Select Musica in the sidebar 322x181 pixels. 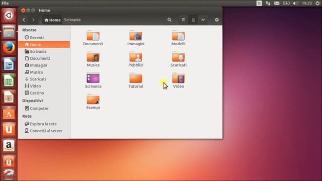pyautogui.click(x=44, y=72)
